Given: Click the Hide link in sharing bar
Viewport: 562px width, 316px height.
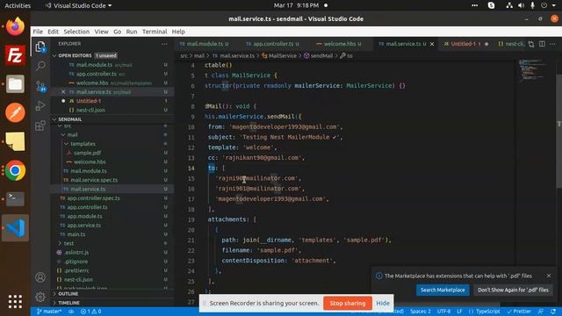Looking at the screenshot, I should [x=383, y=303].
